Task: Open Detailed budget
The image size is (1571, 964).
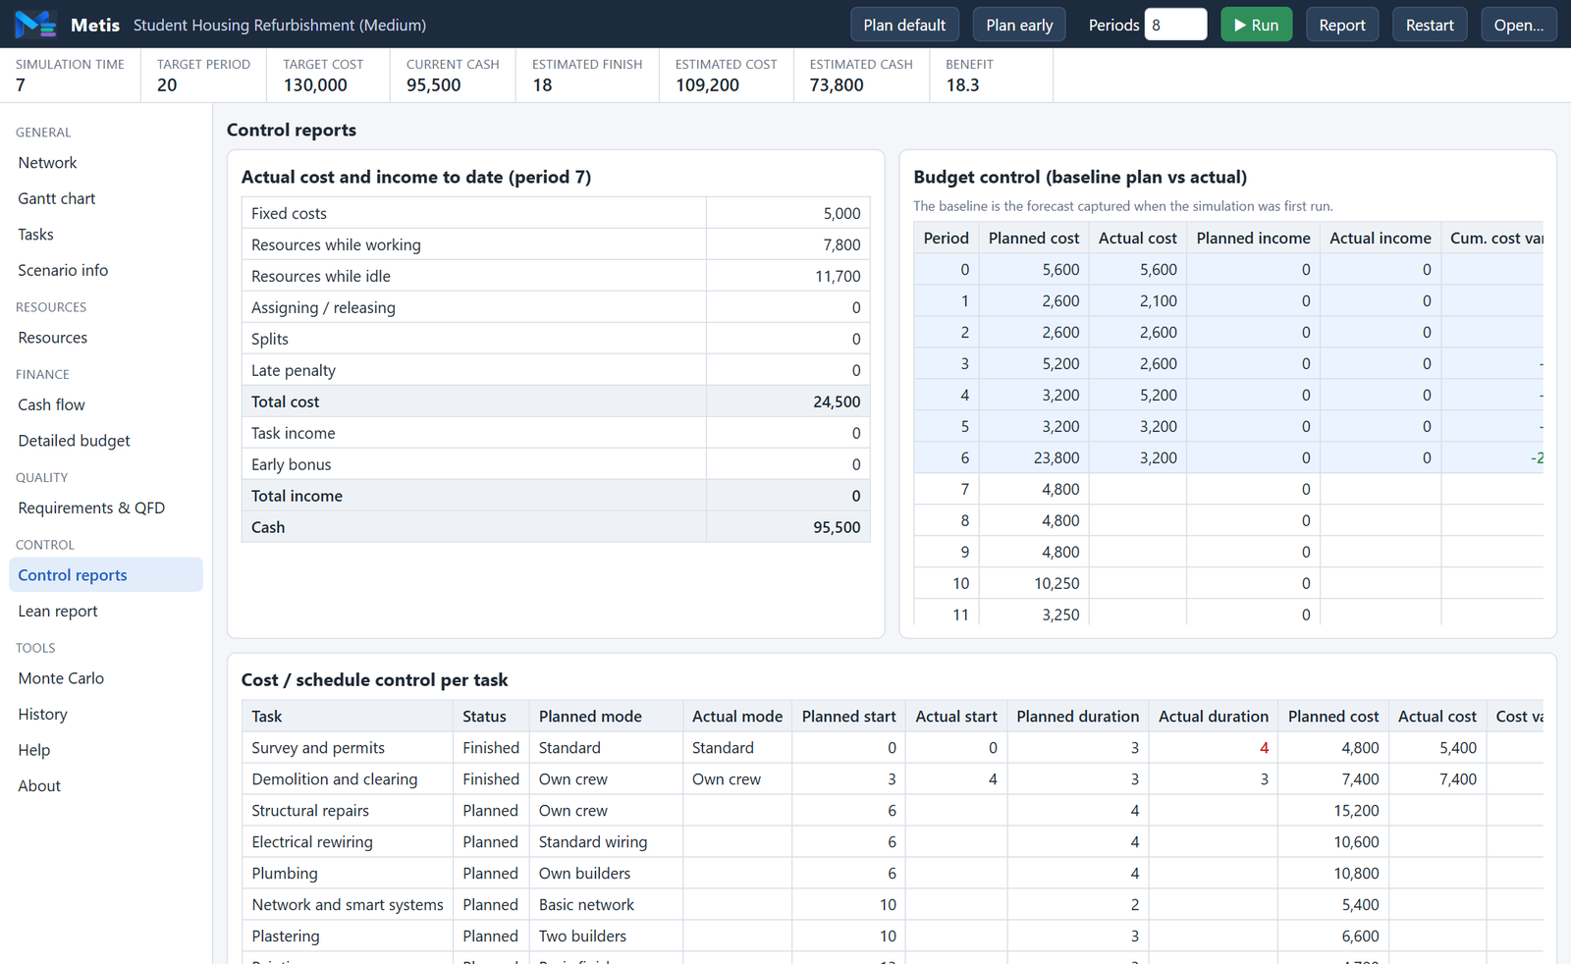Action: click(106, 441)
